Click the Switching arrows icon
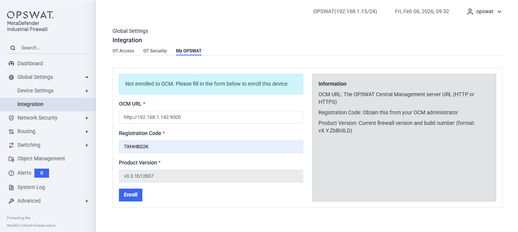This screenshot has width=518, height=232. [x=11, y=145]
